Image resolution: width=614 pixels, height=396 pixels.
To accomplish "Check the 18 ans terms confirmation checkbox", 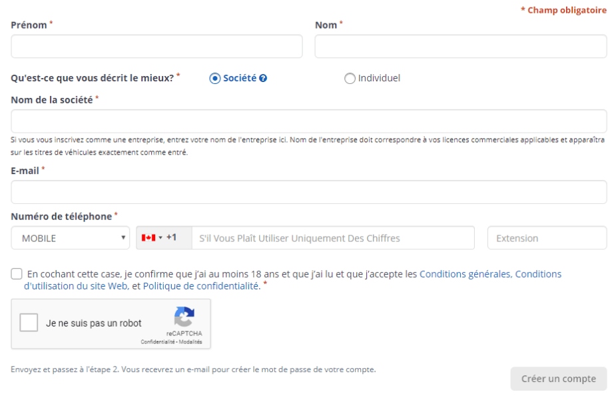I will [16, 274].
